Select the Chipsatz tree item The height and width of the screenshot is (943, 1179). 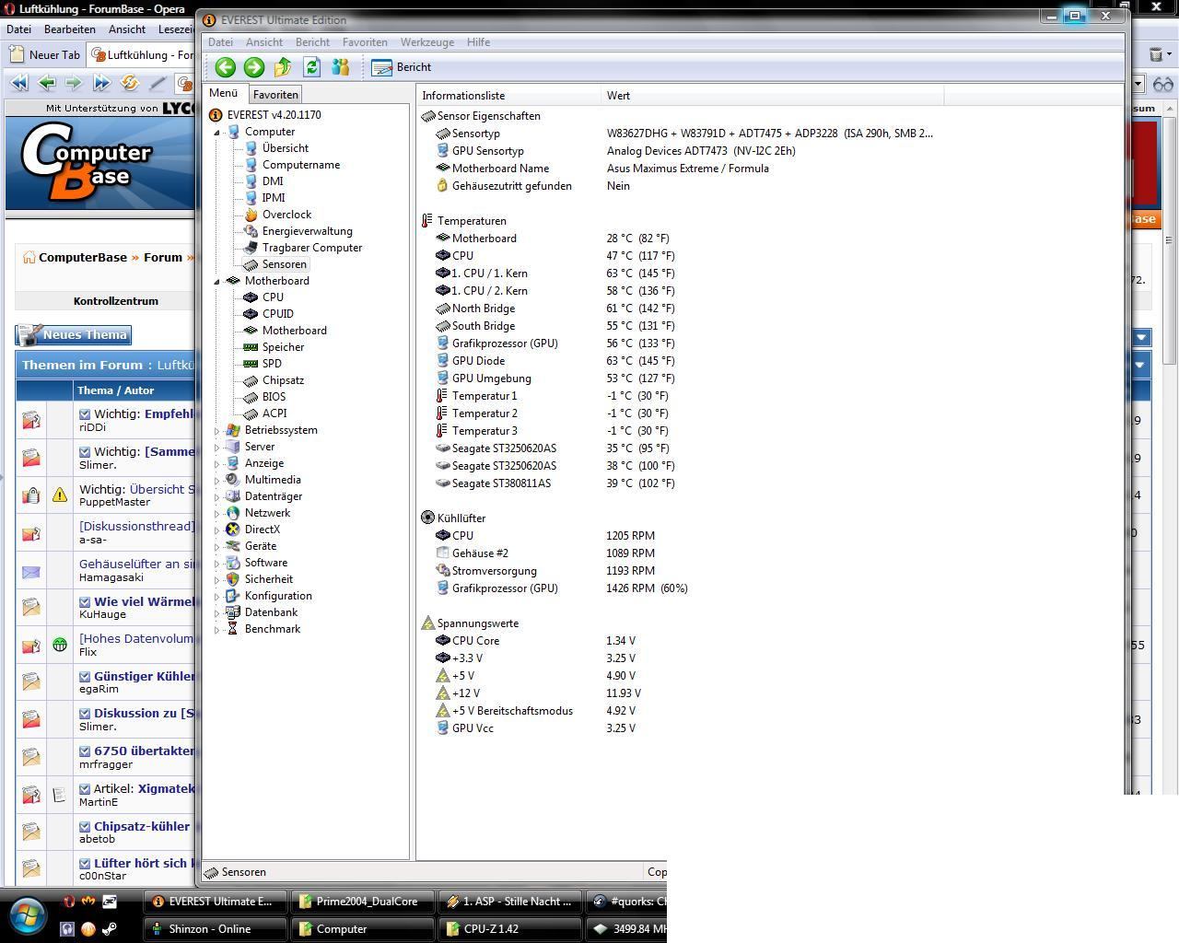point(283,380)
